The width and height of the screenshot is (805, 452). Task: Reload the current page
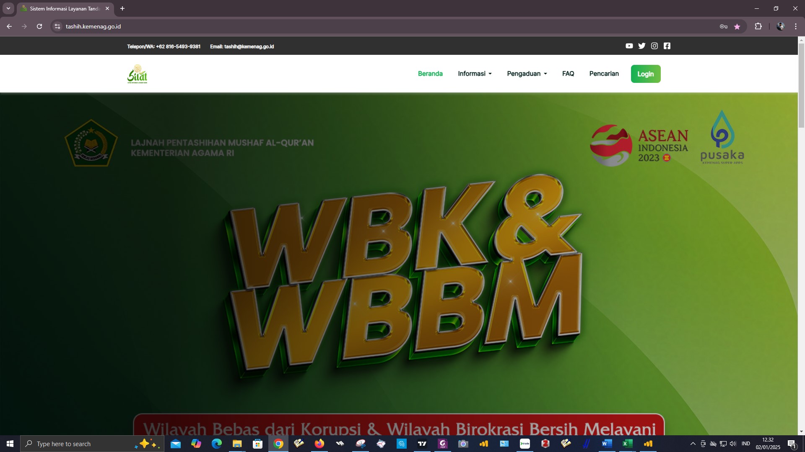[x=39, y=26]
